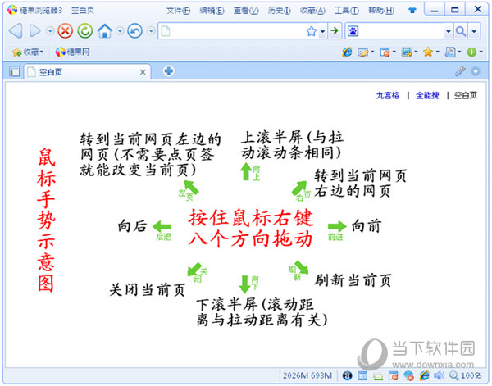Image resolution: width=492 pixels, height=386 pixels.
Task: Open the dropdown arrow right of the search magnifier
Action: click(474, 31)
